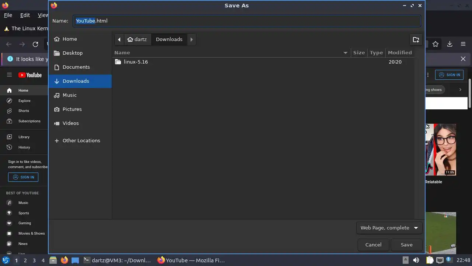472x266 pixels.
Task: Open Firefox hamburger application menu
Action: 463,44
